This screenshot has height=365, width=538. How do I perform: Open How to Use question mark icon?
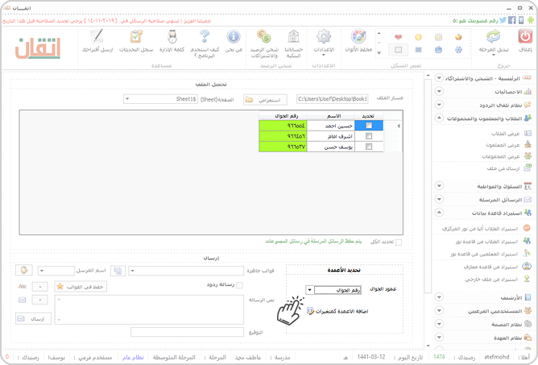tap(205, 36)
